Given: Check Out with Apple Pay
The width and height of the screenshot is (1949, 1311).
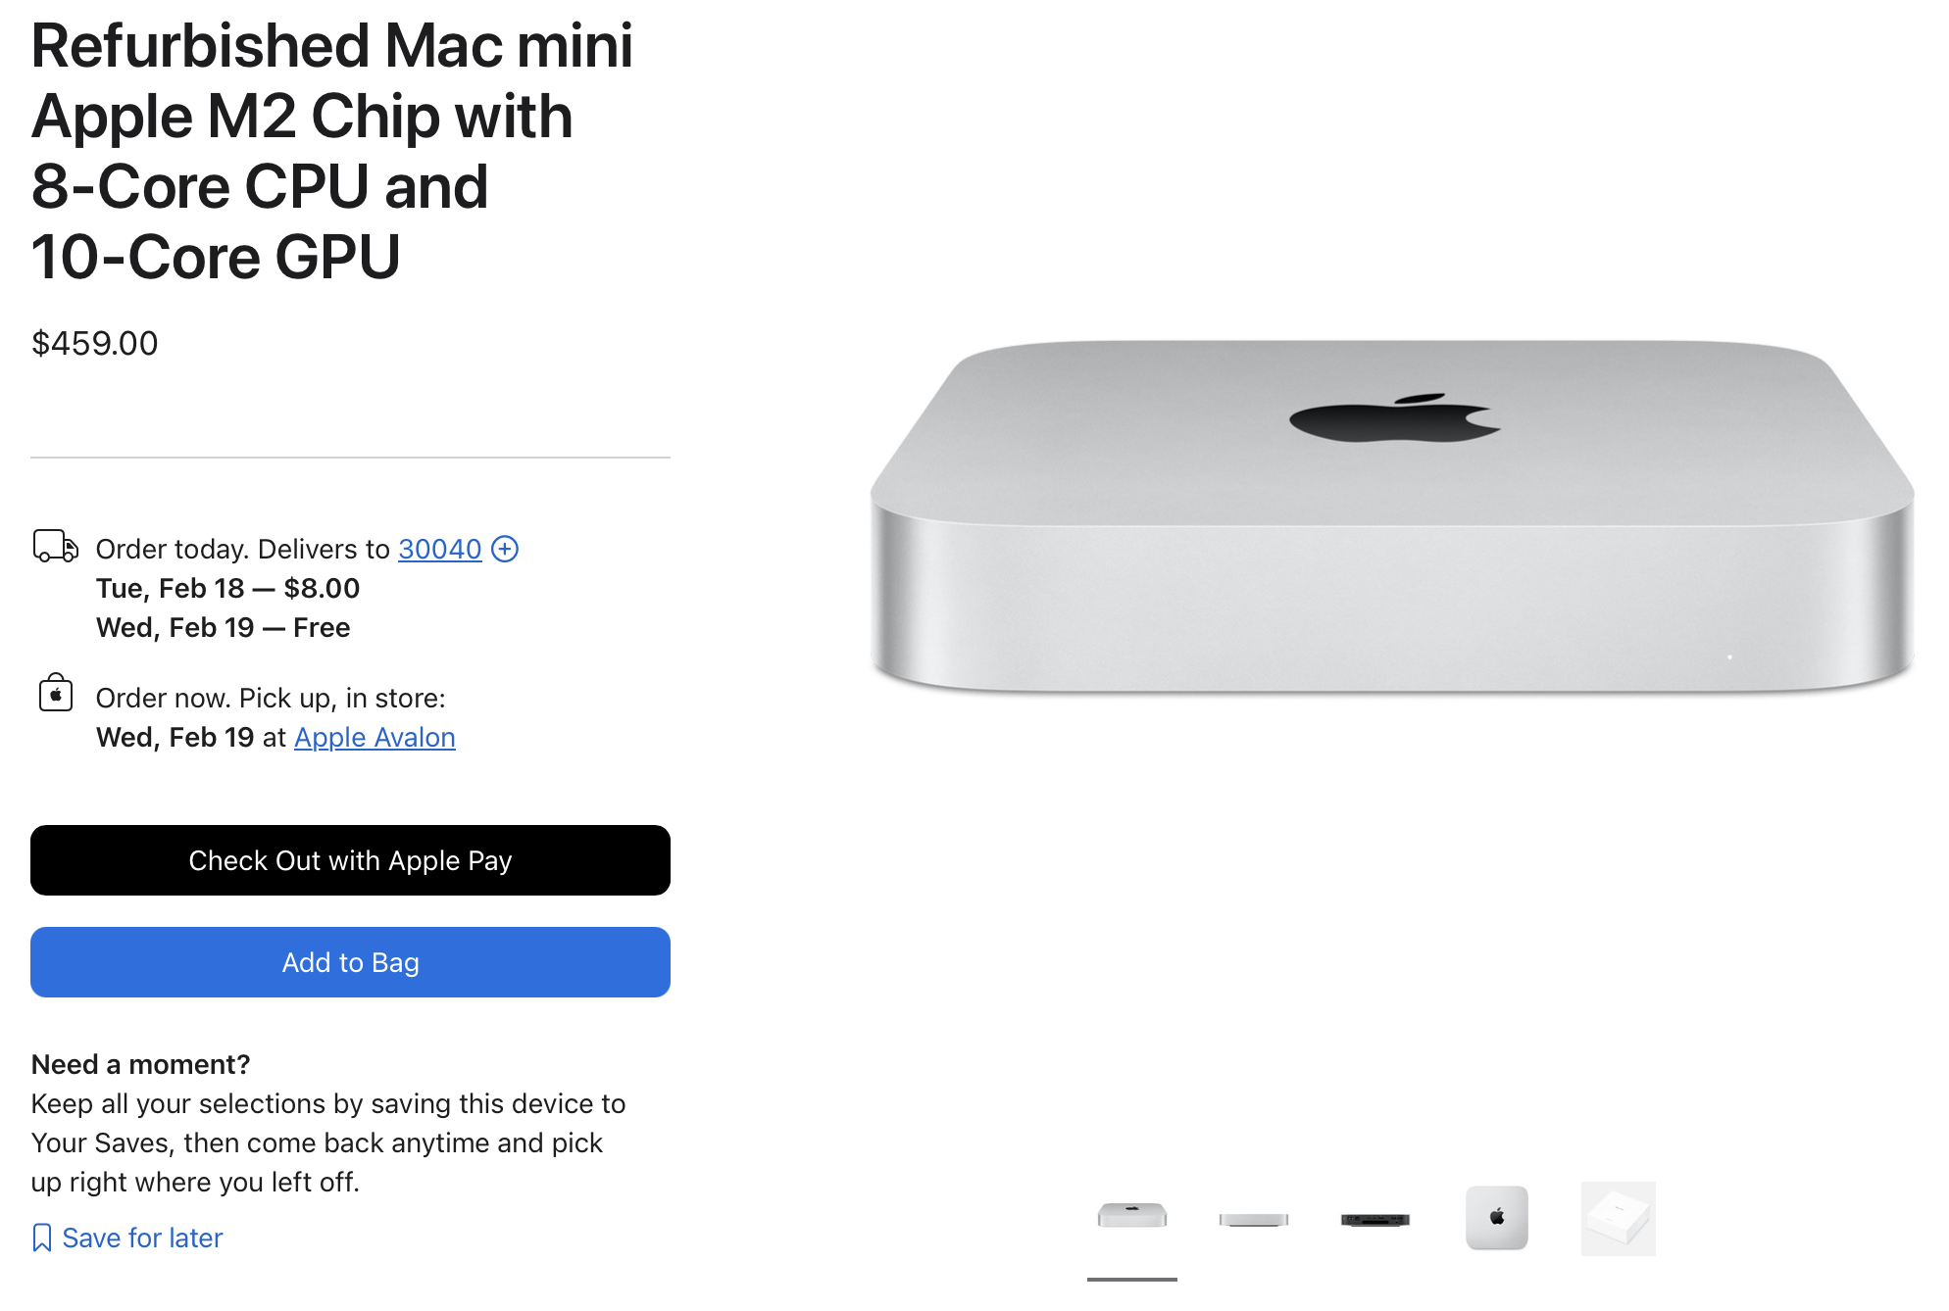Looking at the screenshot, I should 350,860.
